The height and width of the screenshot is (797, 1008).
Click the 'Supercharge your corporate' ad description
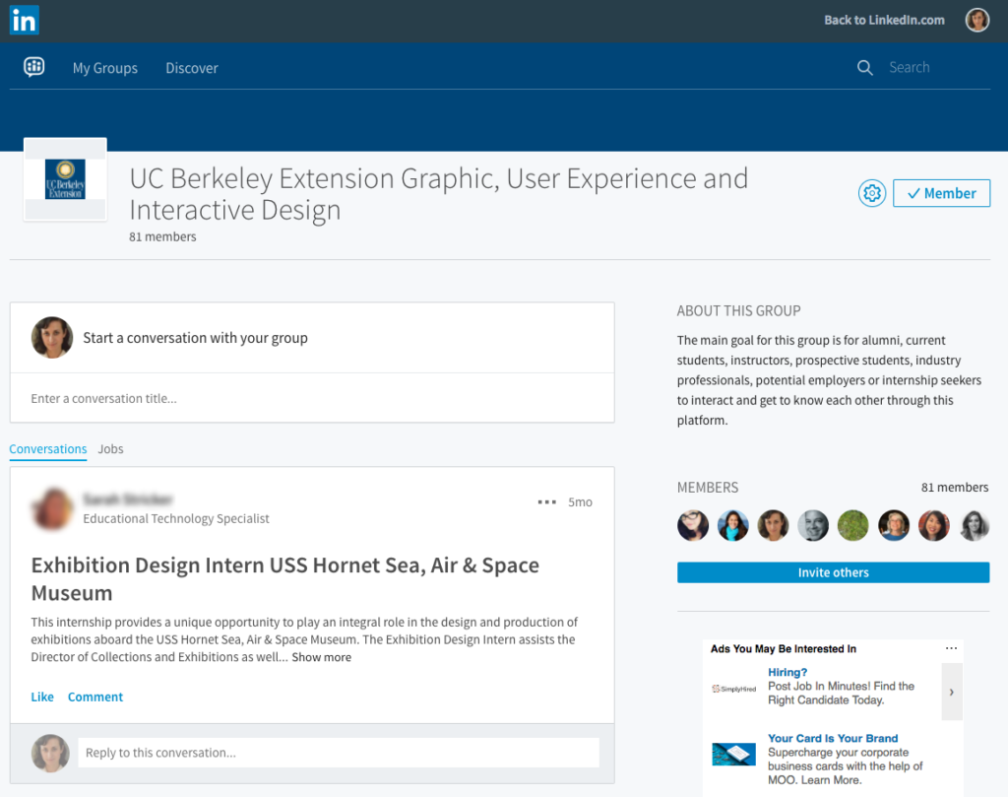[x=845, y=766]
